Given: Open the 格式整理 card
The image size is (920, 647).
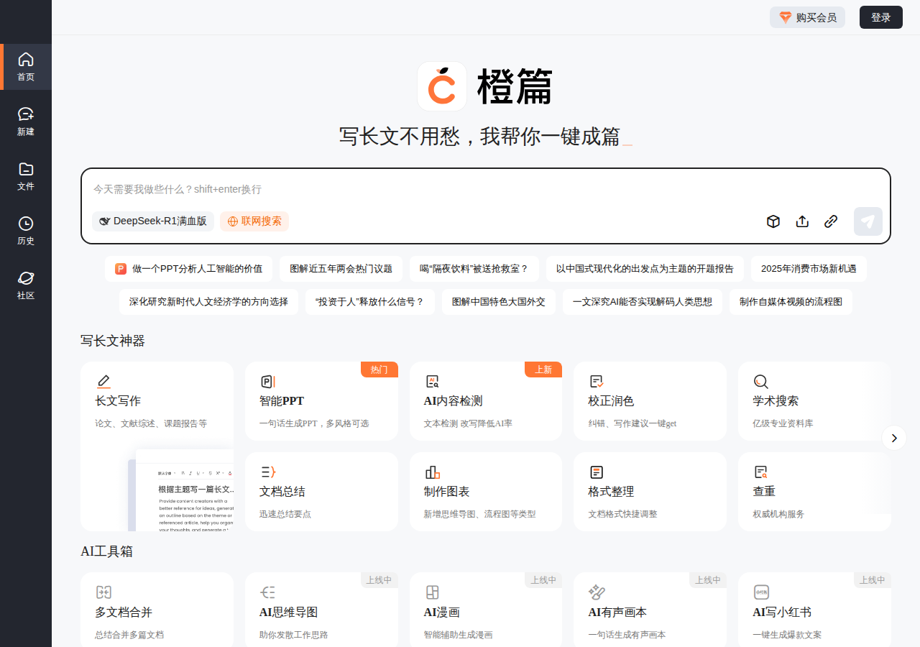Looking at the screenshot, I should (x=650, y=492).
